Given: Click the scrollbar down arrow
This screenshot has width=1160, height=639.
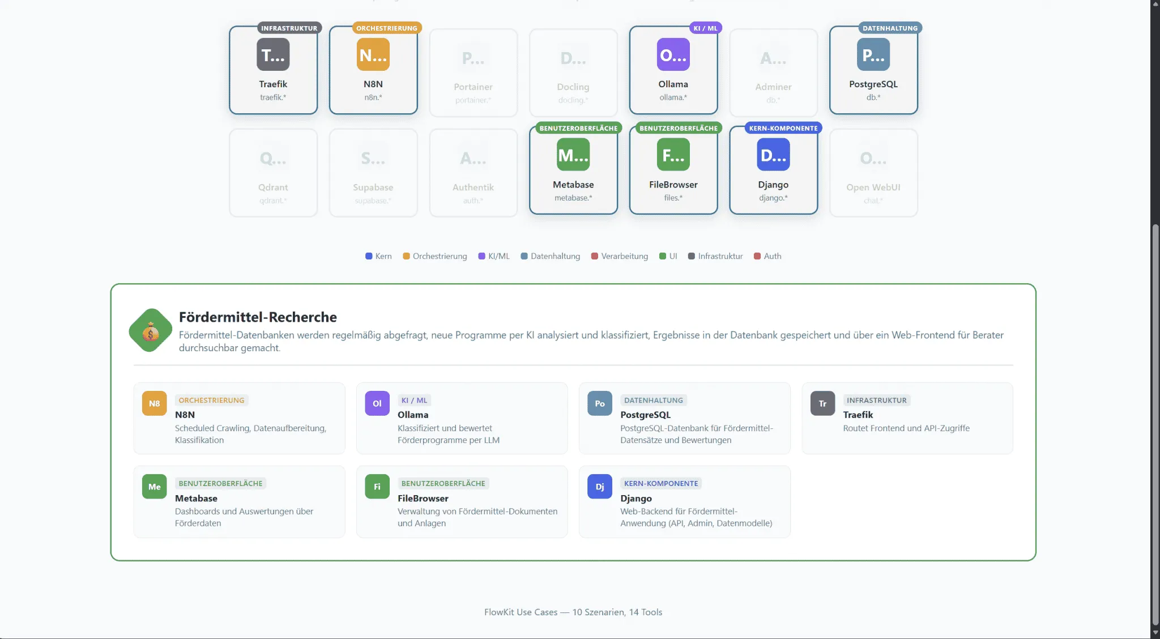Looking at the screenshot, I should [1155, 633].
